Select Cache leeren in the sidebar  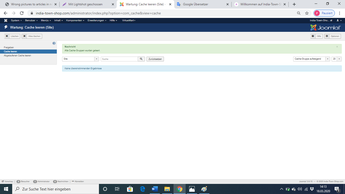(x=28, y=52)
